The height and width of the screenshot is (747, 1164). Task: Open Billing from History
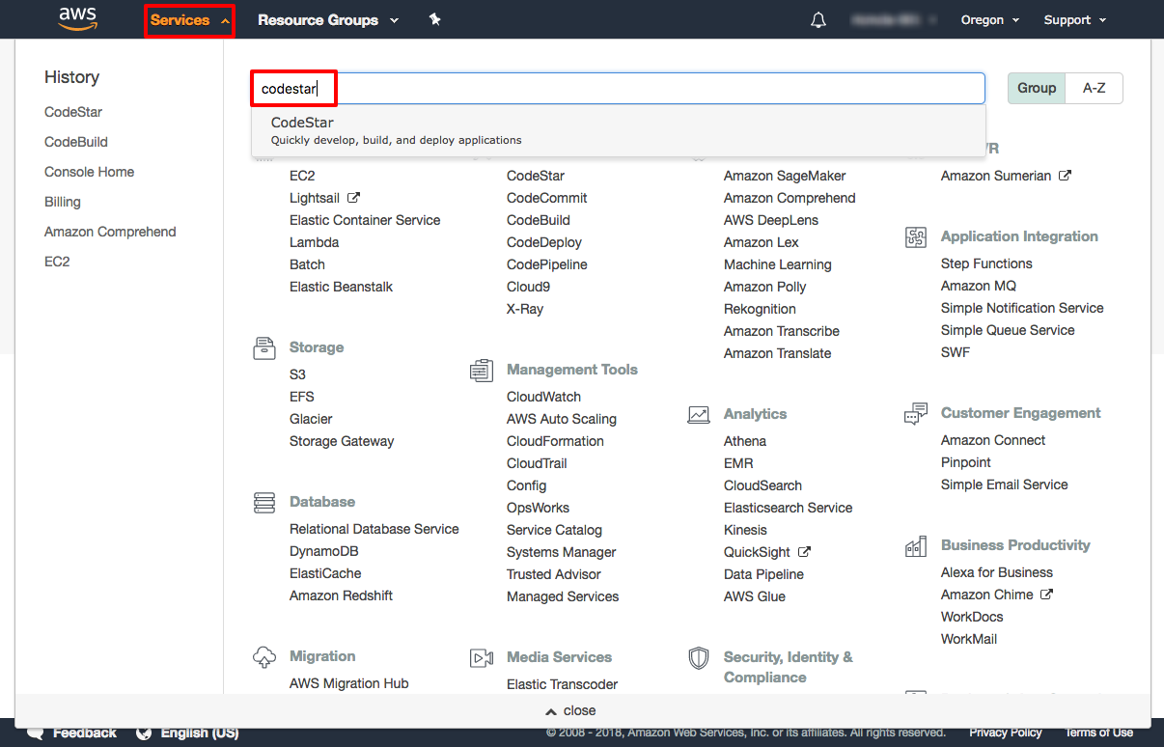click(x=63, y=202)
